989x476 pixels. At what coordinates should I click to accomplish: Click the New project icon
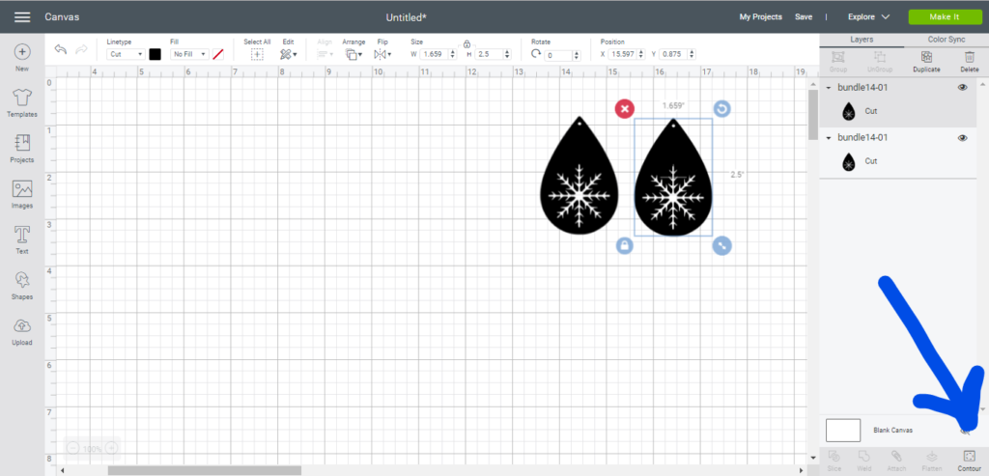[22, 52]
